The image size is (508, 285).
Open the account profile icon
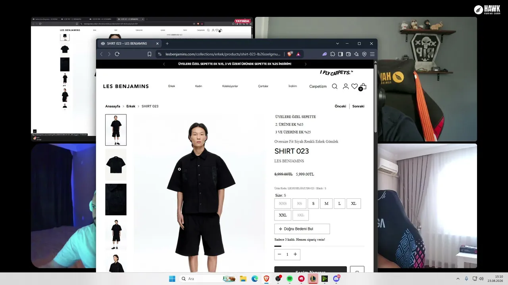(x=346, y=86)
